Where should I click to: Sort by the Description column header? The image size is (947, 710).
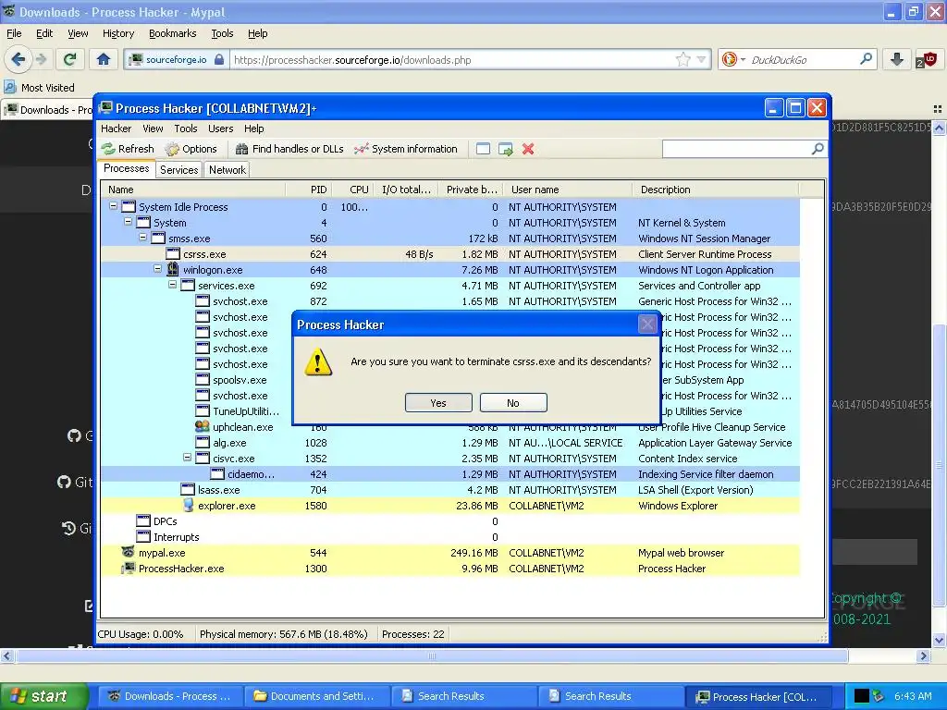pos(716,190)
